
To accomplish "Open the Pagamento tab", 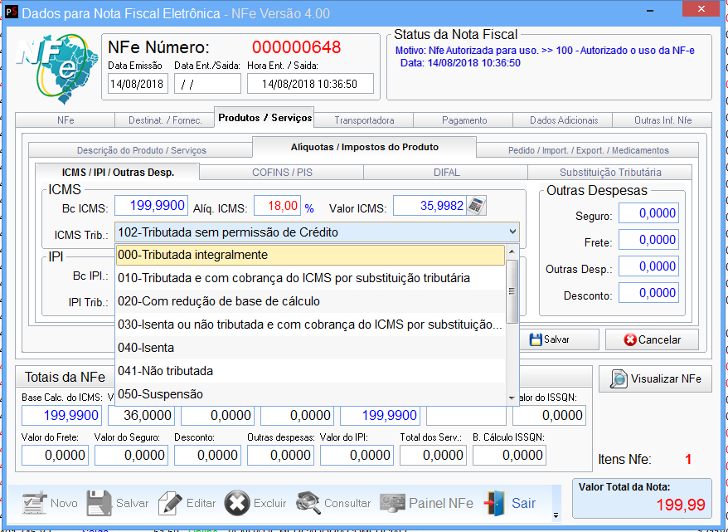I will click(x=463, y=120).
